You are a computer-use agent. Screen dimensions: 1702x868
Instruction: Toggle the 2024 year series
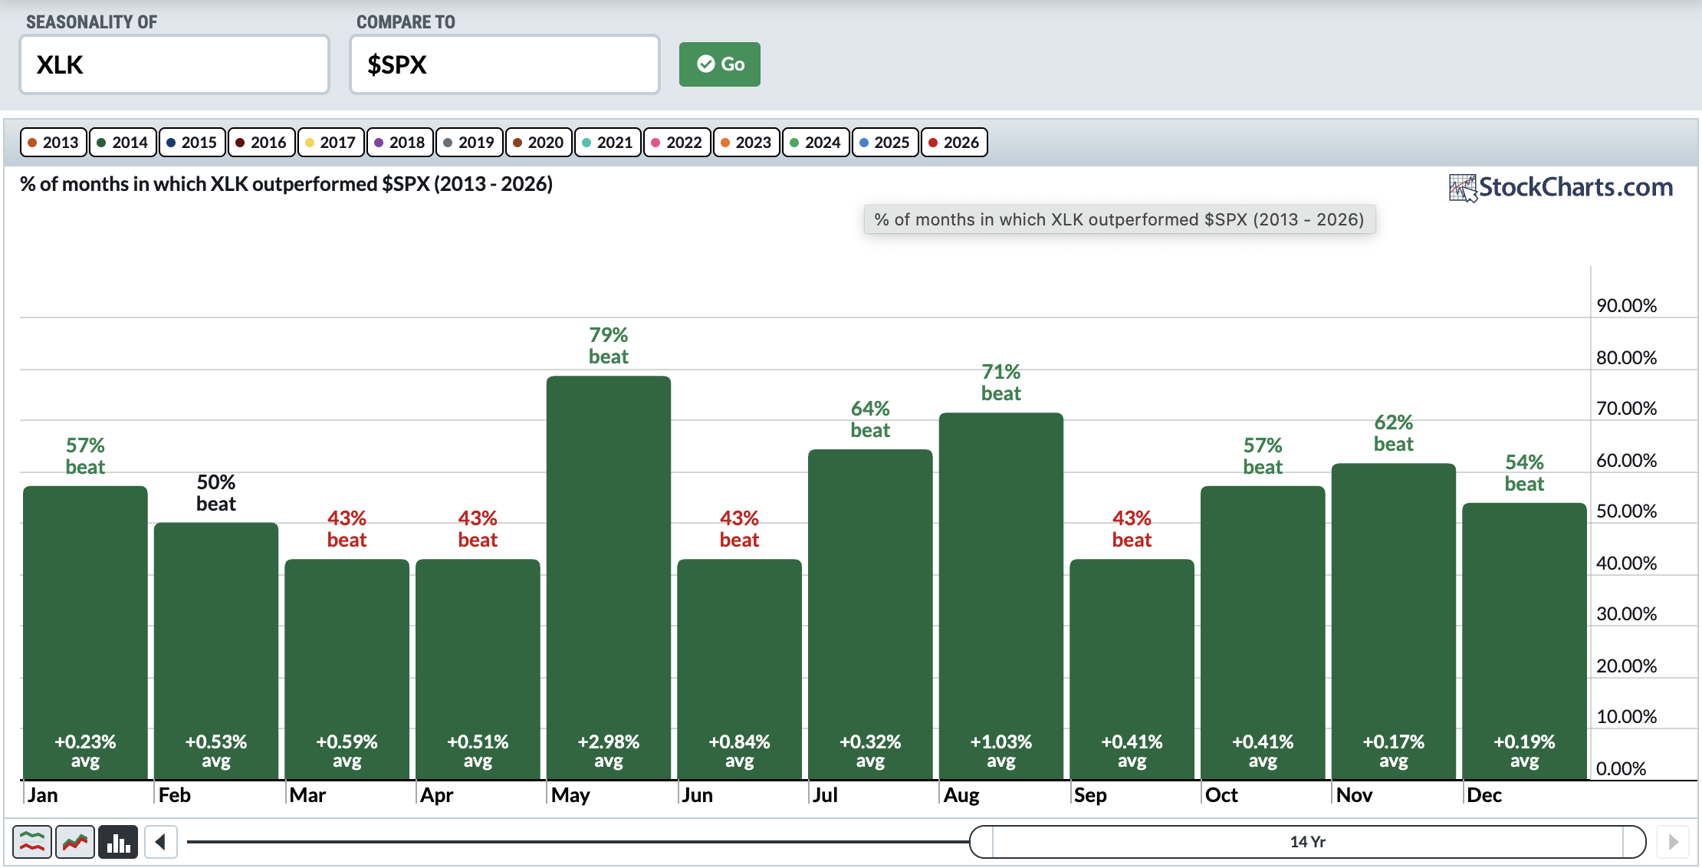pyautogui.click(x=816, y=143)
